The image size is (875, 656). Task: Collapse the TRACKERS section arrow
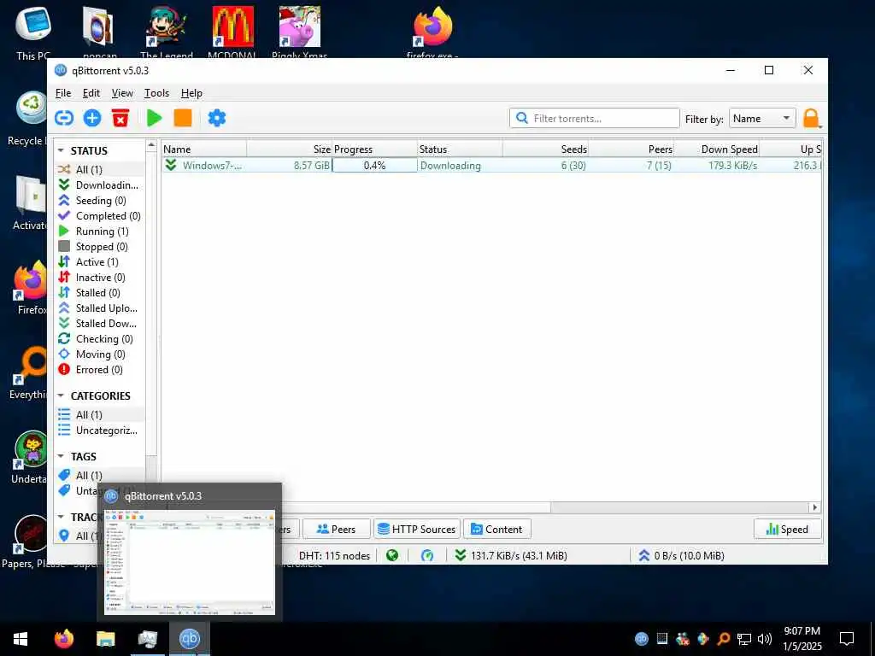pyautogui.click(x=61, y=517)
